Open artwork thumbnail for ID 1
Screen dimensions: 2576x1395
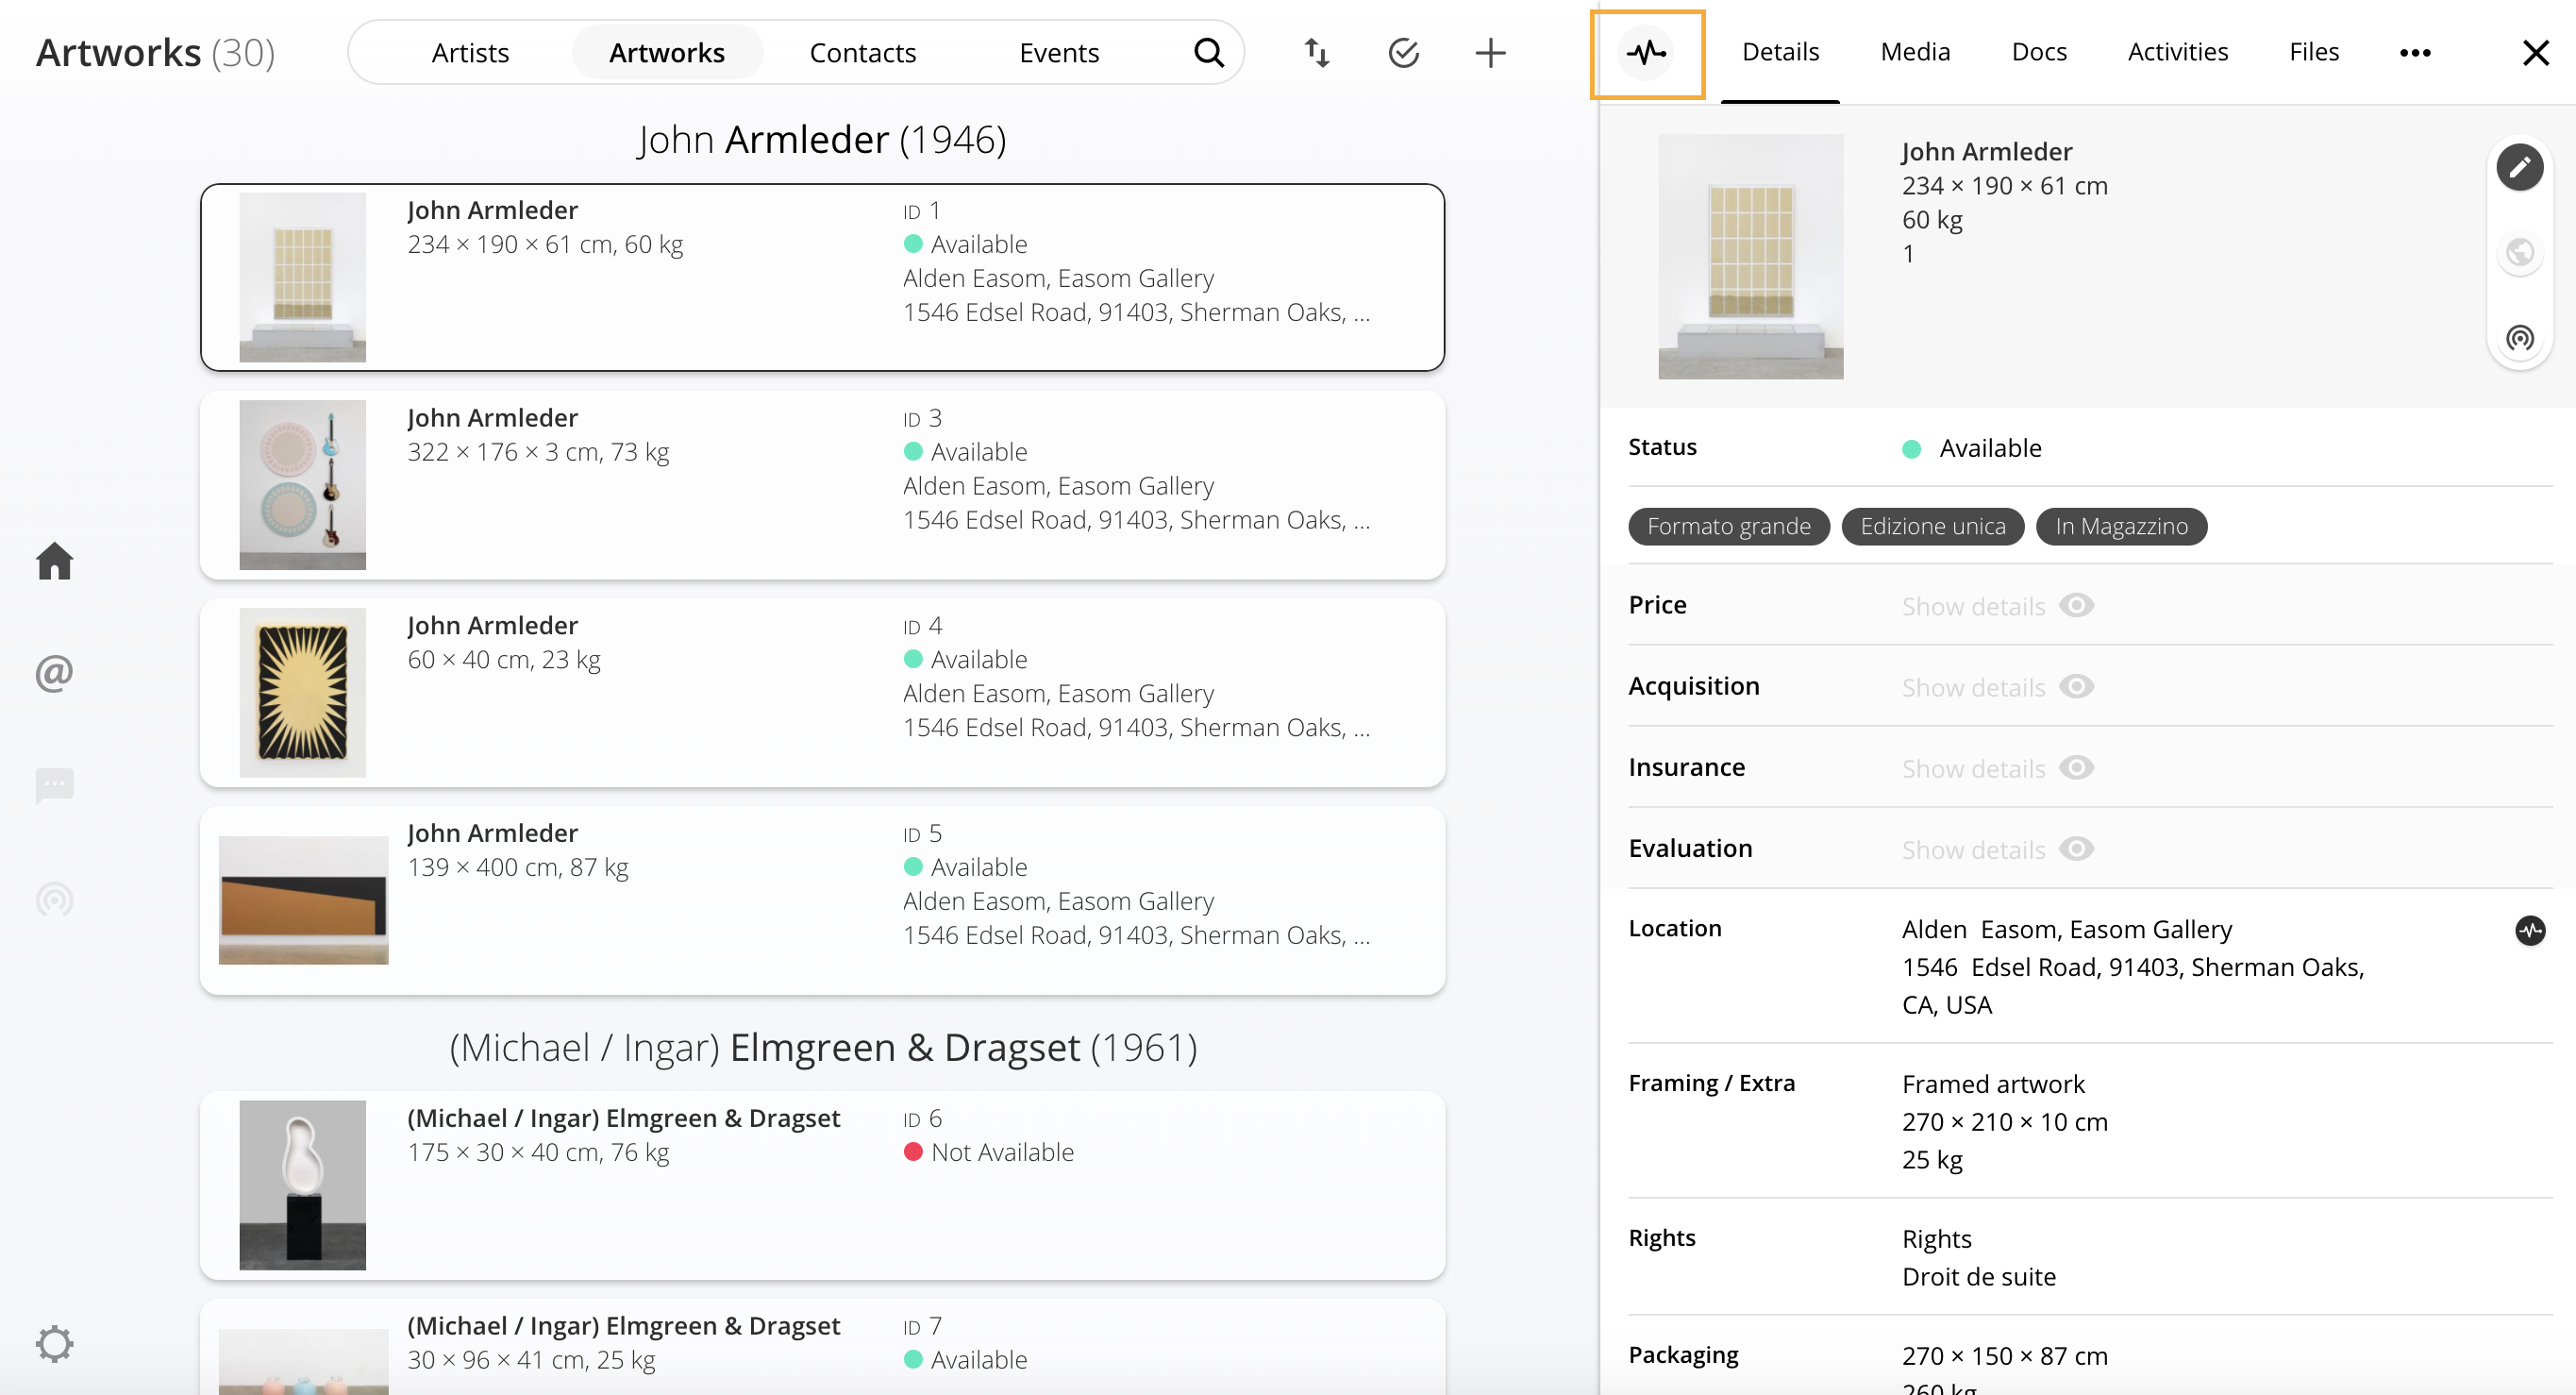coord(302,277)
